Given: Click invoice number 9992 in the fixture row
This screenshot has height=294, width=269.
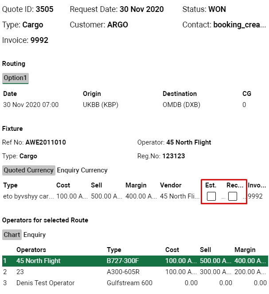Looking at the screenshot, I should 256,196.
